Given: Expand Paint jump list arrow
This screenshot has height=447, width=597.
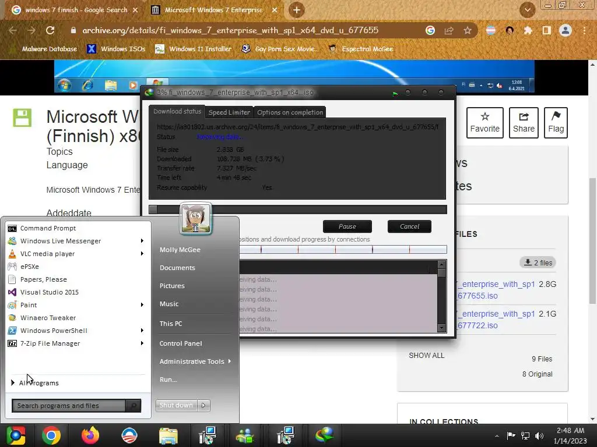Looking at the screenshot, I should pyautogui.click(x=142, y=305).
